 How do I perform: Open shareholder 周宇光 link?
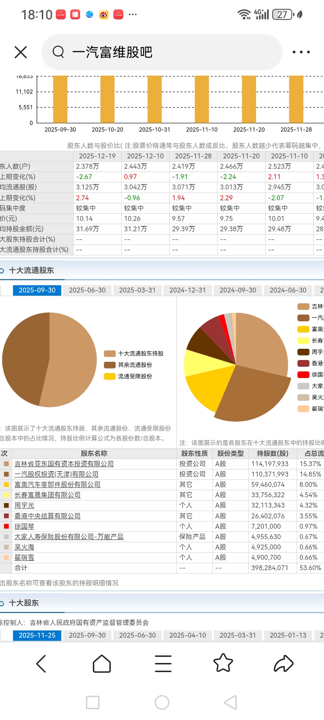24,505
